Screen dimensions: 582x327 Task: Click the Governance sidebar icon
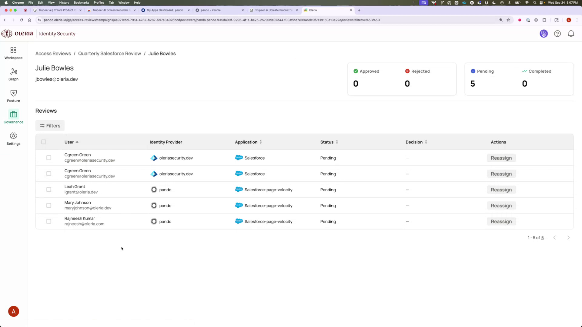pos(13,117)
